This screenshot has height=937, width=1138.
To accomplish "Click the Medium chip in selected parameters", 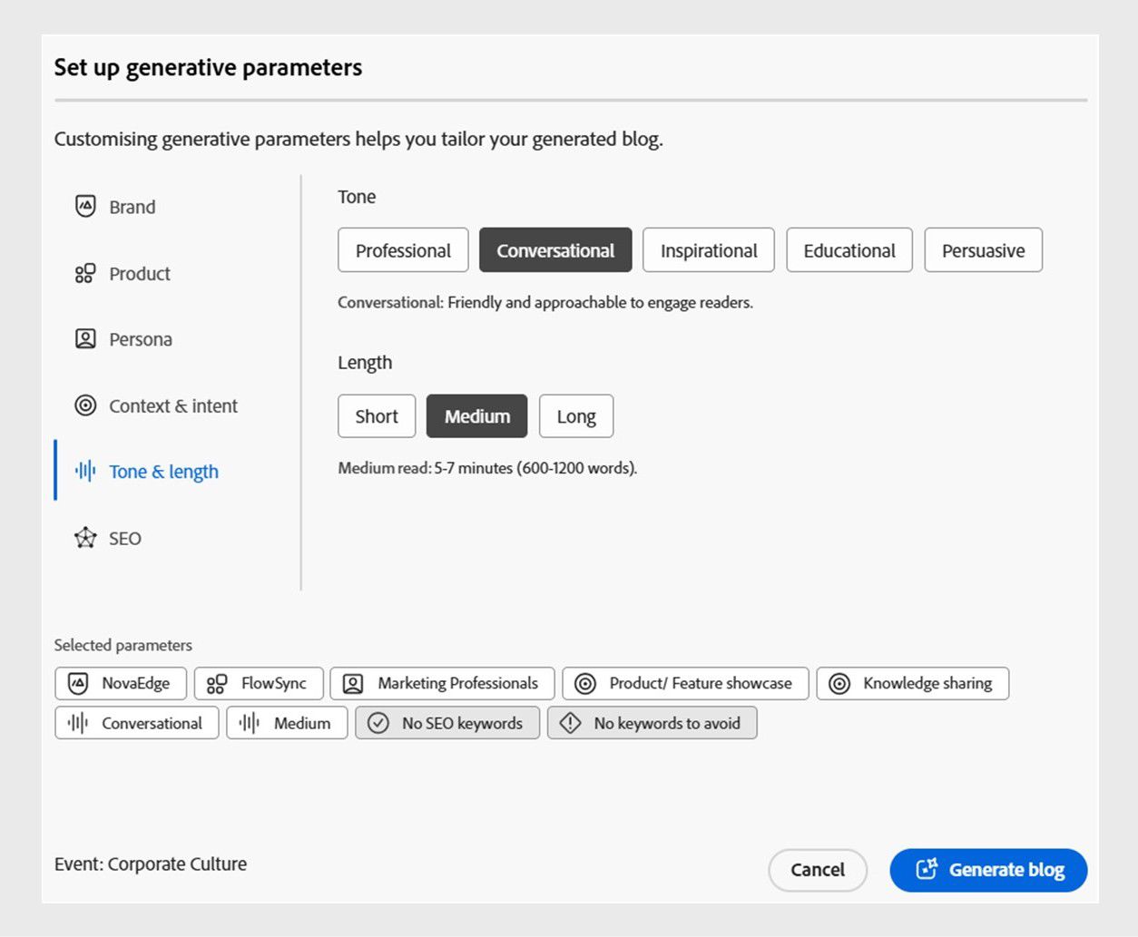I will (287, 723).
